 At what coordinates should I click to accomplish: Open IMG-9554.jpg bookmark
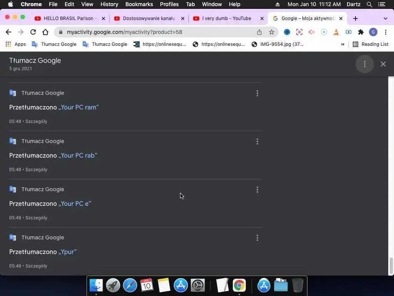pyautogui.click(x=277, y=44)
